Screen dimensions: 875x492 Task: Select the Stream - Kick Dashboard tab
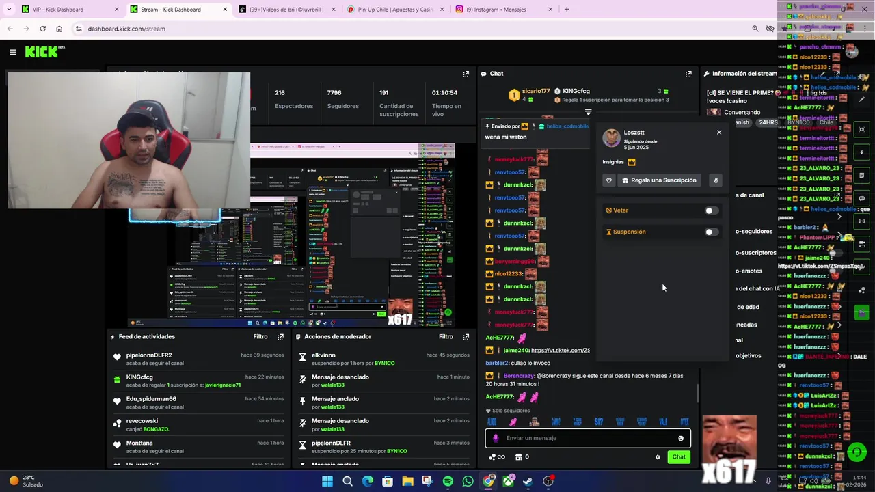[x=179, y=10]
